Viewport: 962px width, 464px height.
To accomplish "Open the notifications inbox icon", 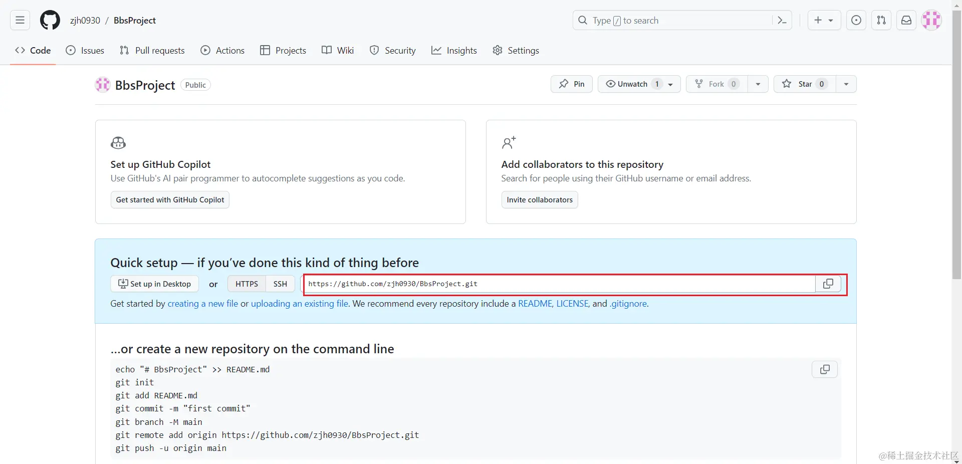I will (906, 21).
